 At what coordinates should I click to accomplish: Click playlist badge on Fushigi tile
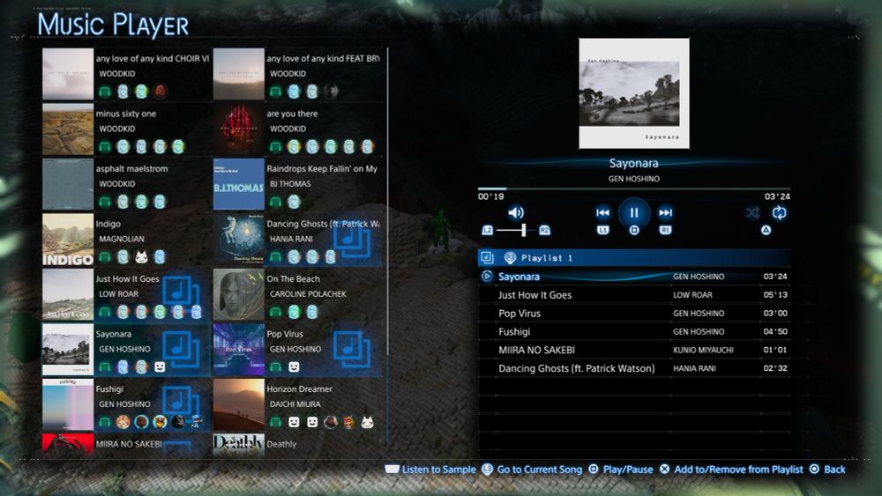click(181, 402)
